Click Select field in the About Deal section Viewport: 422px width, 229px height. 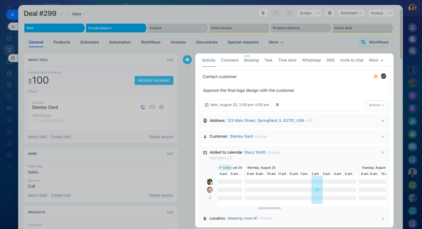coord(37,137)
